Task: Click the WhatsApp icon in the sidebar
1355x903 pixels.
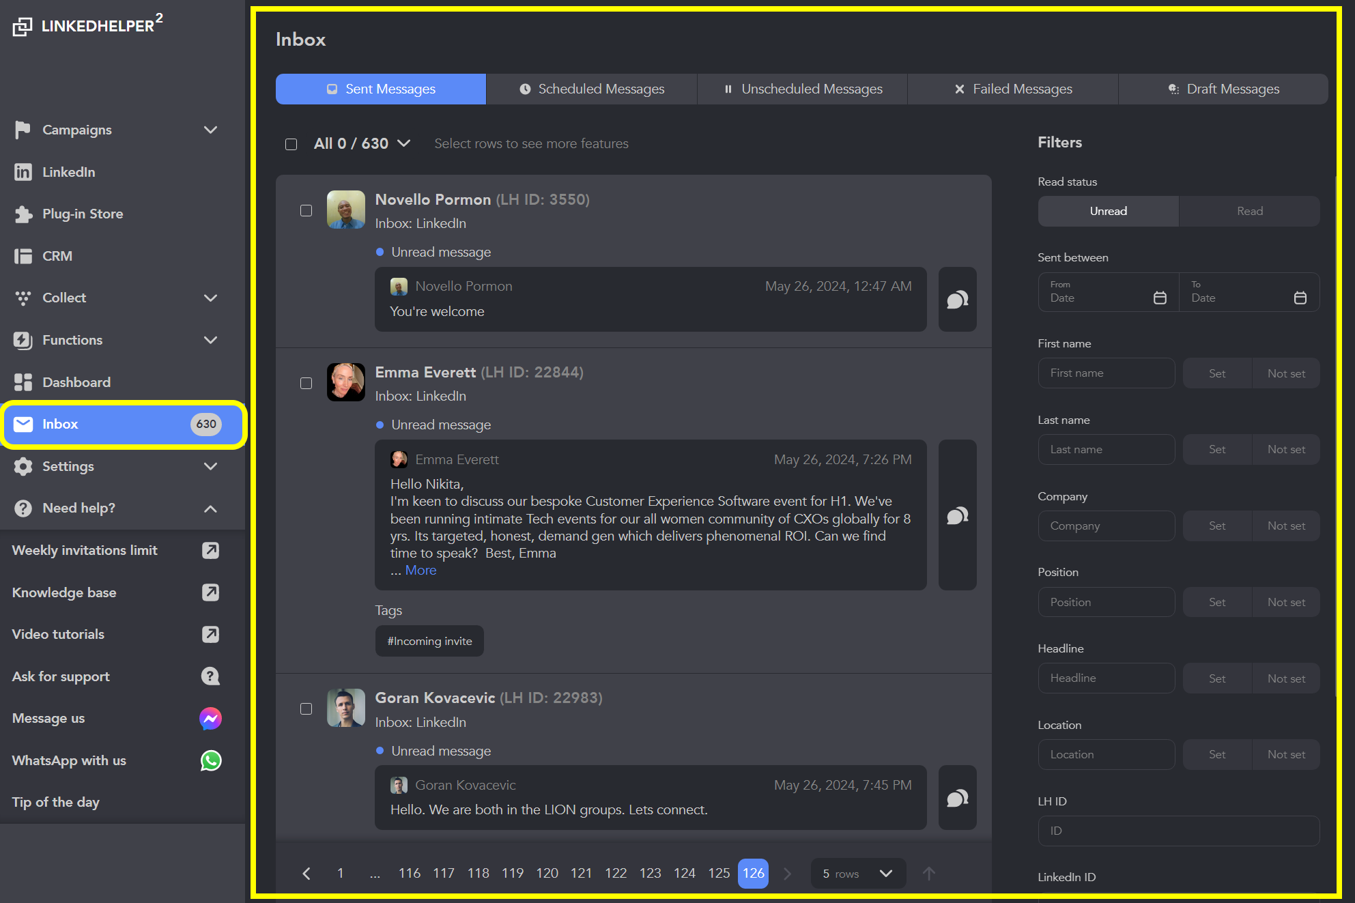Action: tap(210, 760)
